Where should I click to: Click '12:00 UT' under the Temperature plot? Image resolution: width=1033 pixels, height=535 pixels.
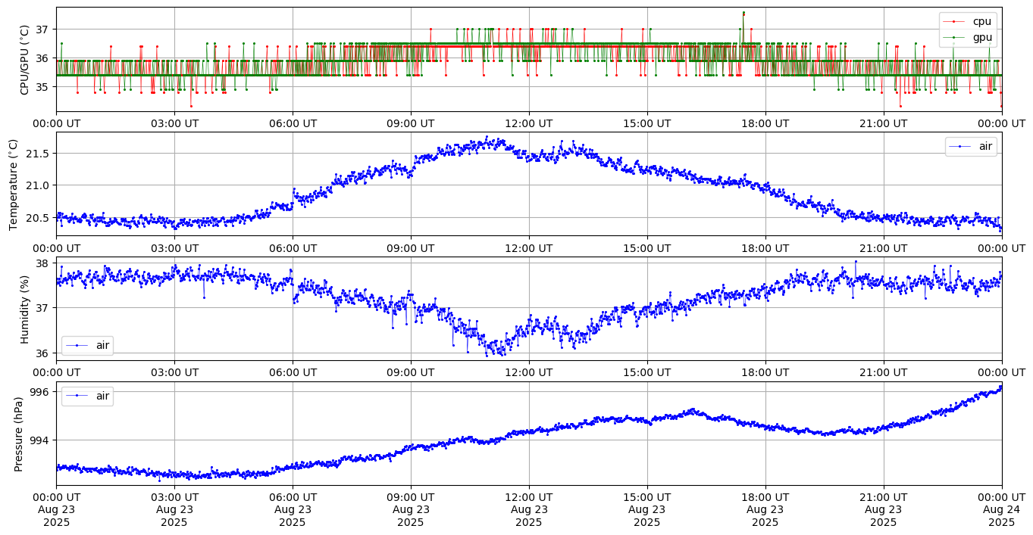529,247
